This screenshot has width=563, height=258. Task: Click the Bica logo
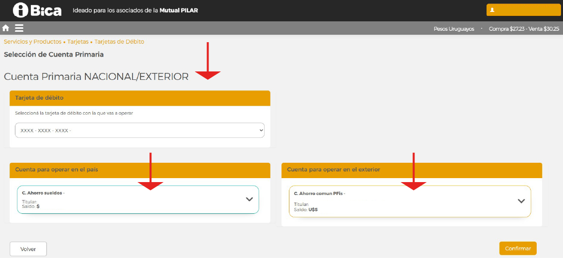point(37,10)
